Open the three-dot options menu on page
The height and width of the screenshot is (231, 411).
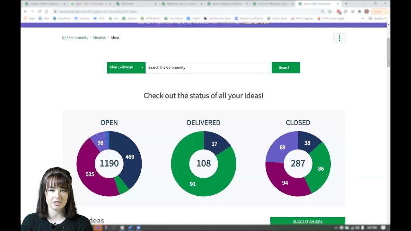(339, 38)
